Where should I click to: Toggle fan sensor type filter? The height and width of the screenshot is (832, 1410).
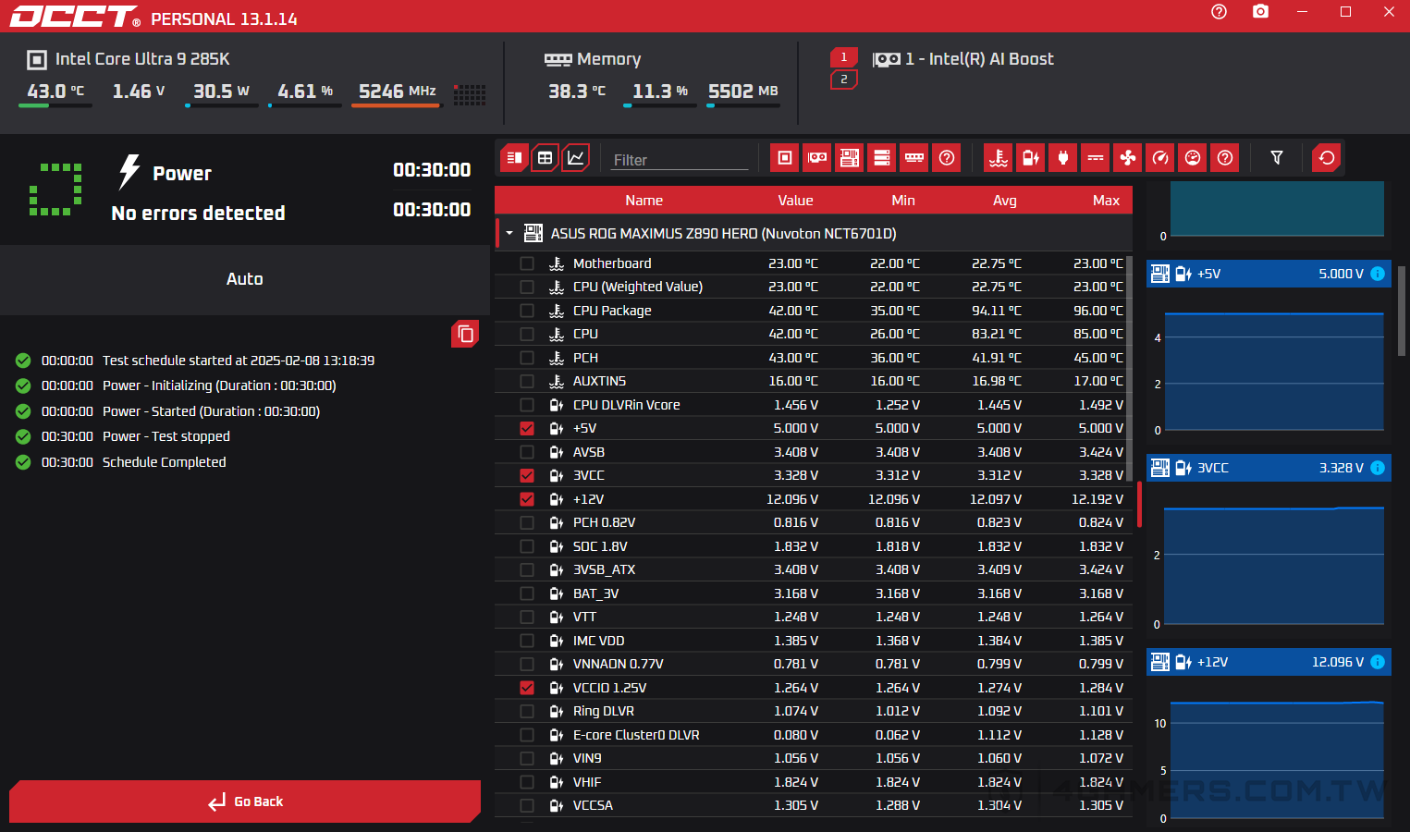coord(1128,158)
